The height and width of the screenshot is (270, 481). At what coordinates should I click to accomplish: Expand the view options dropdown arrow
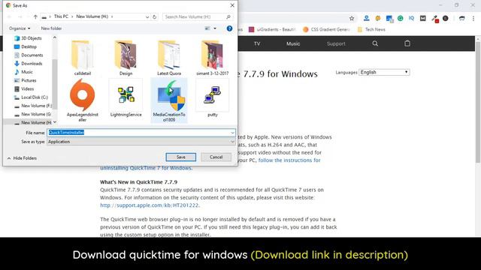215,28
